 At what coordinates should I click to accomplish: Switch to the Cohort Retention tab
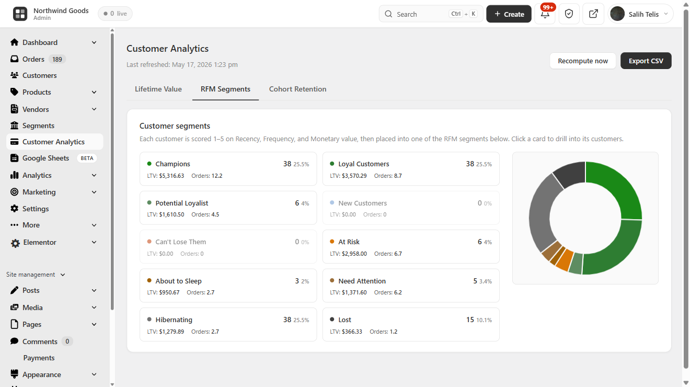tap(297, 89)
